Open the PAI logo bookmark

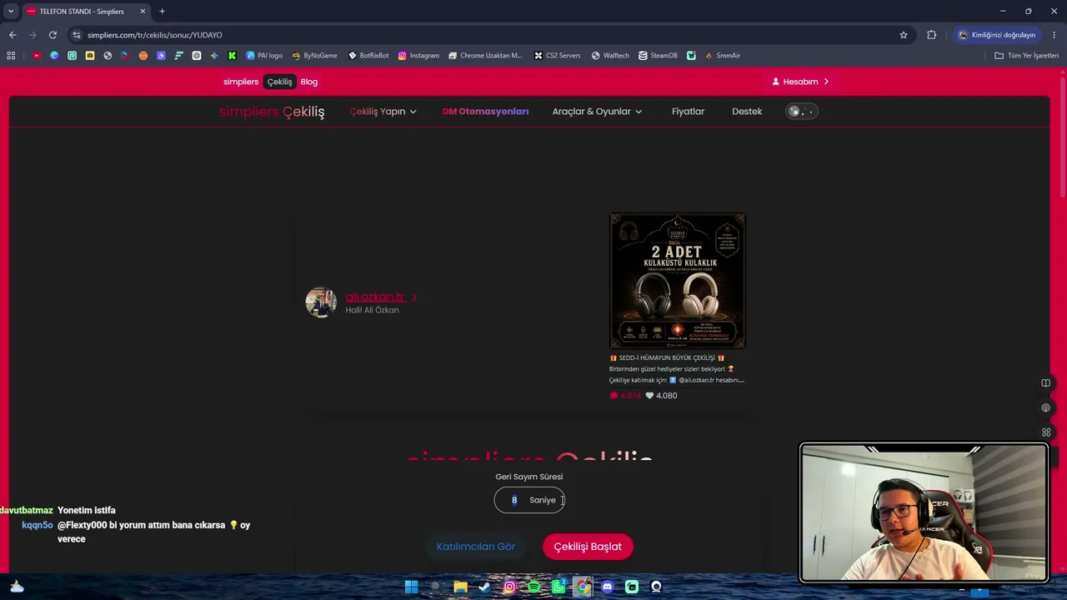pyautogui.click(x=264, y=56)
